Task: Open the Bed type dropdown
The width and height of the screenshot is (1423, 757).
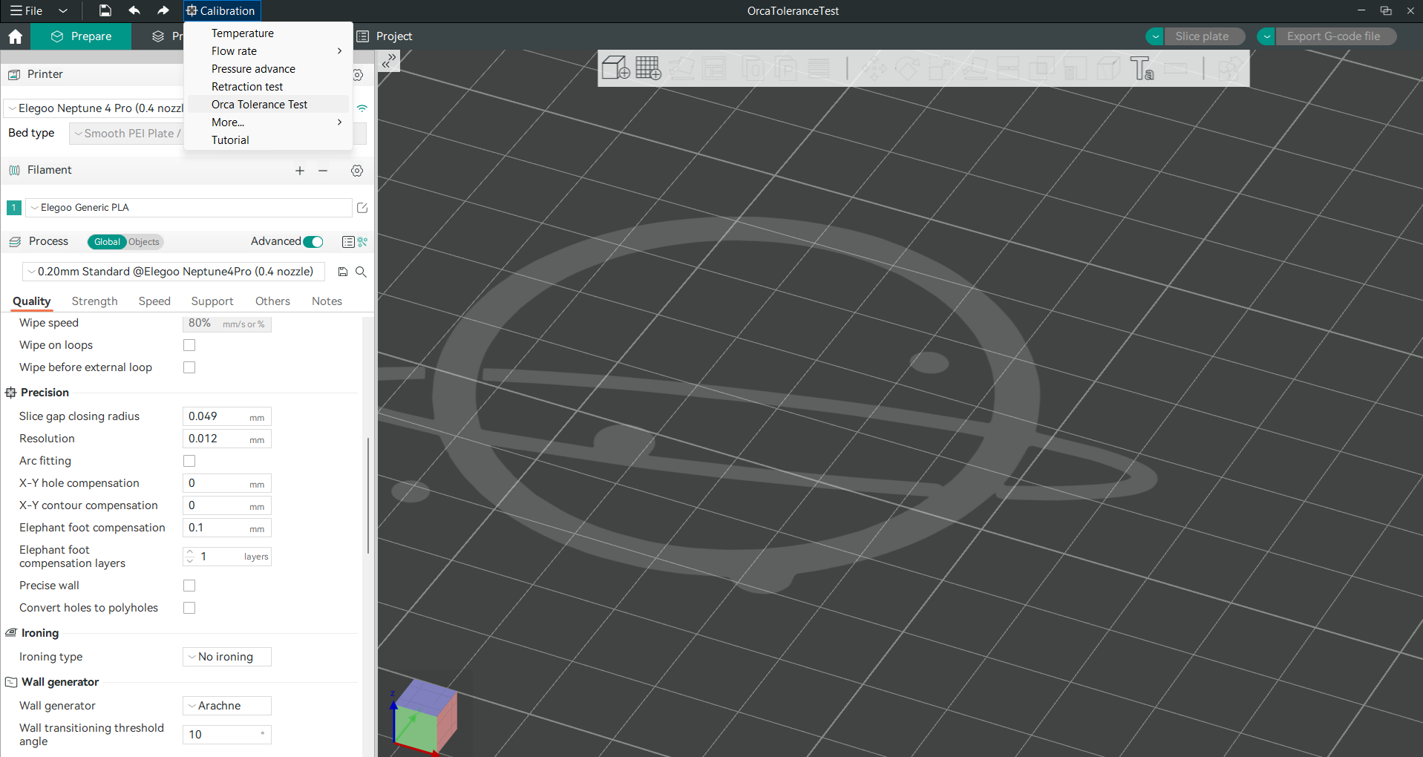Action: [127, 134]
